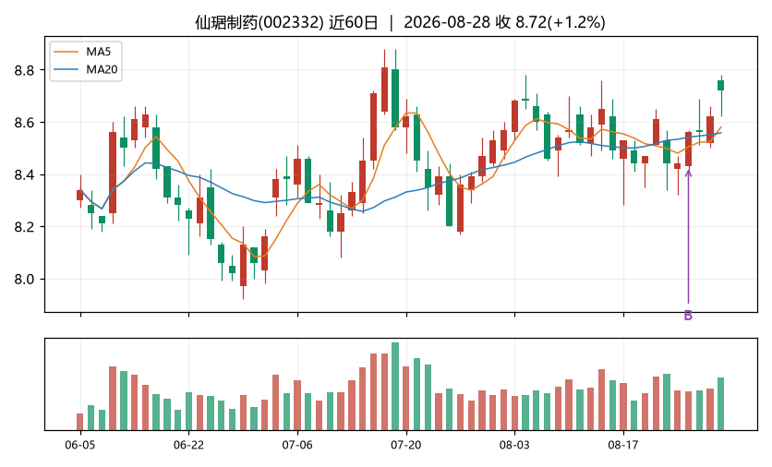Click the 8.0 price axis label
This screenshot has height=467, width=772.
click(x=24, y=280)
